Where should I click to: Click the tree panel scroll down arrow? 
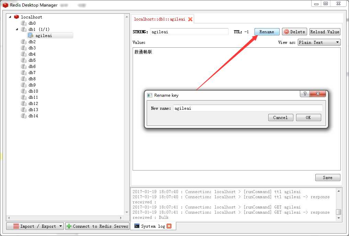(x=127, y=212)
